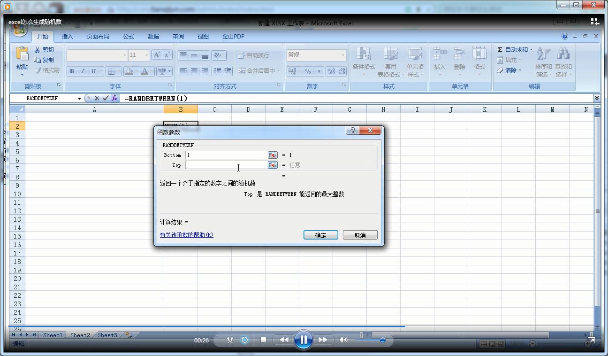Click the Delete cells (删除) icon
Viewport: 608px width, 356px height.
(459, 54)
